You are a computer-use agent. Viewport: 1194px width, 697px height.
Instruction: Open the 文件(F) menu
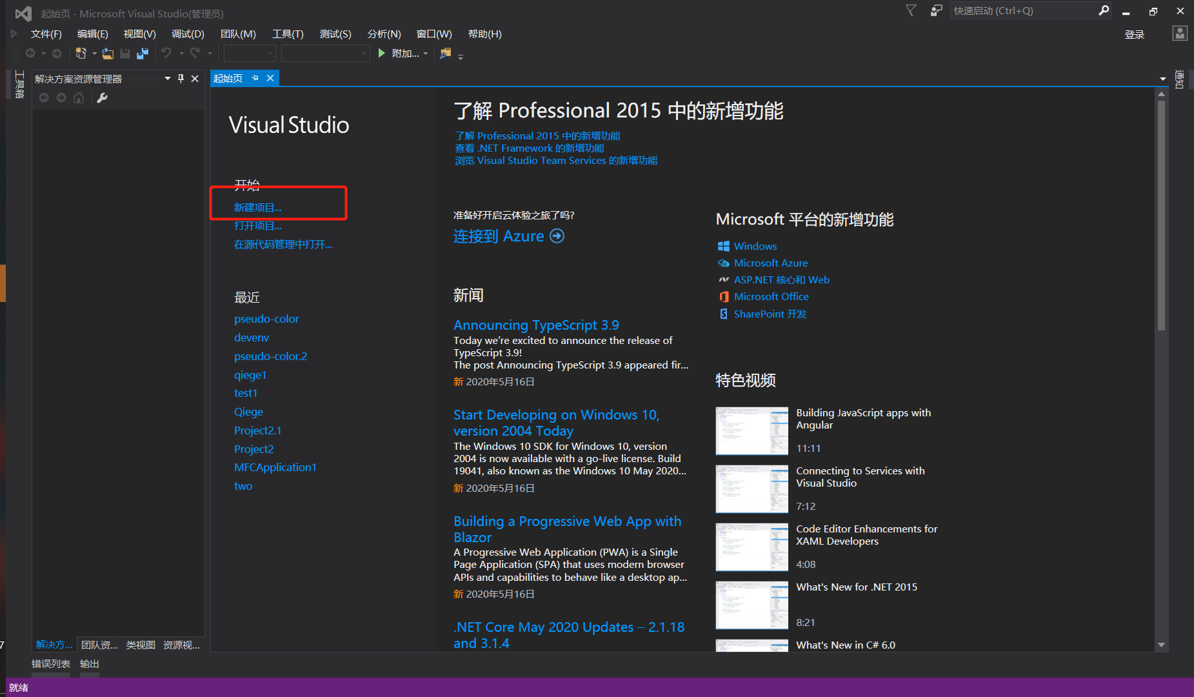(x=46, y=34)
